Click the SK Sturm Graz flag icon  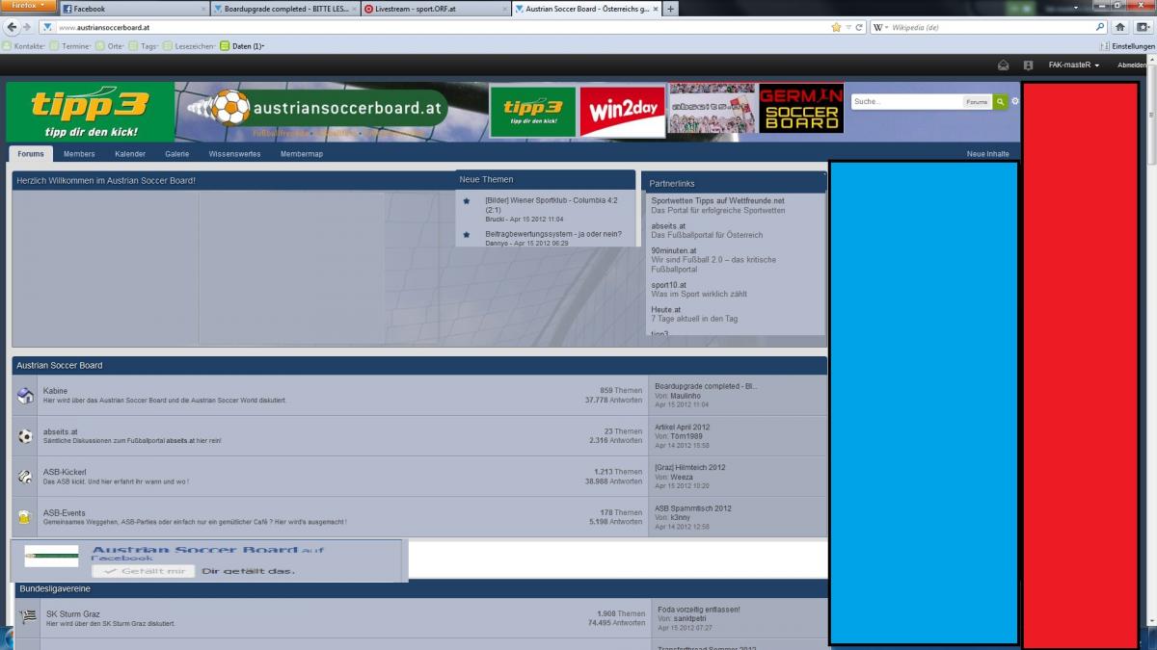[x=28, y=618]
